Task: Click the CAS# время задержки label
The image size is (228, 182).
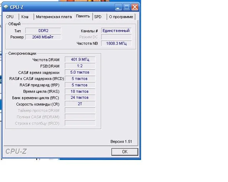Action: tap(39, 73)
